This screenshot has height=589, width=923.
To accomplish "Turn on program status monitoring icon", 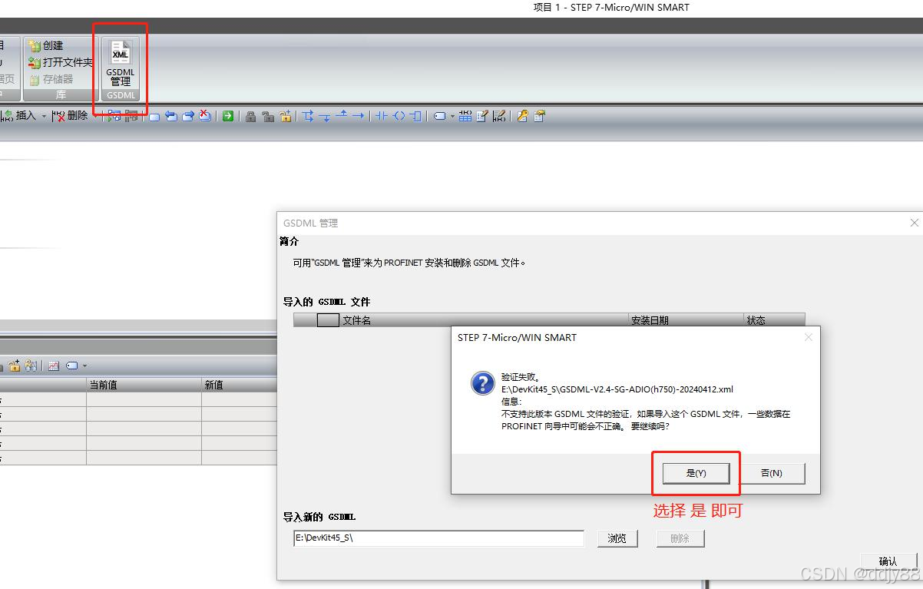I will tap(114, 116).
